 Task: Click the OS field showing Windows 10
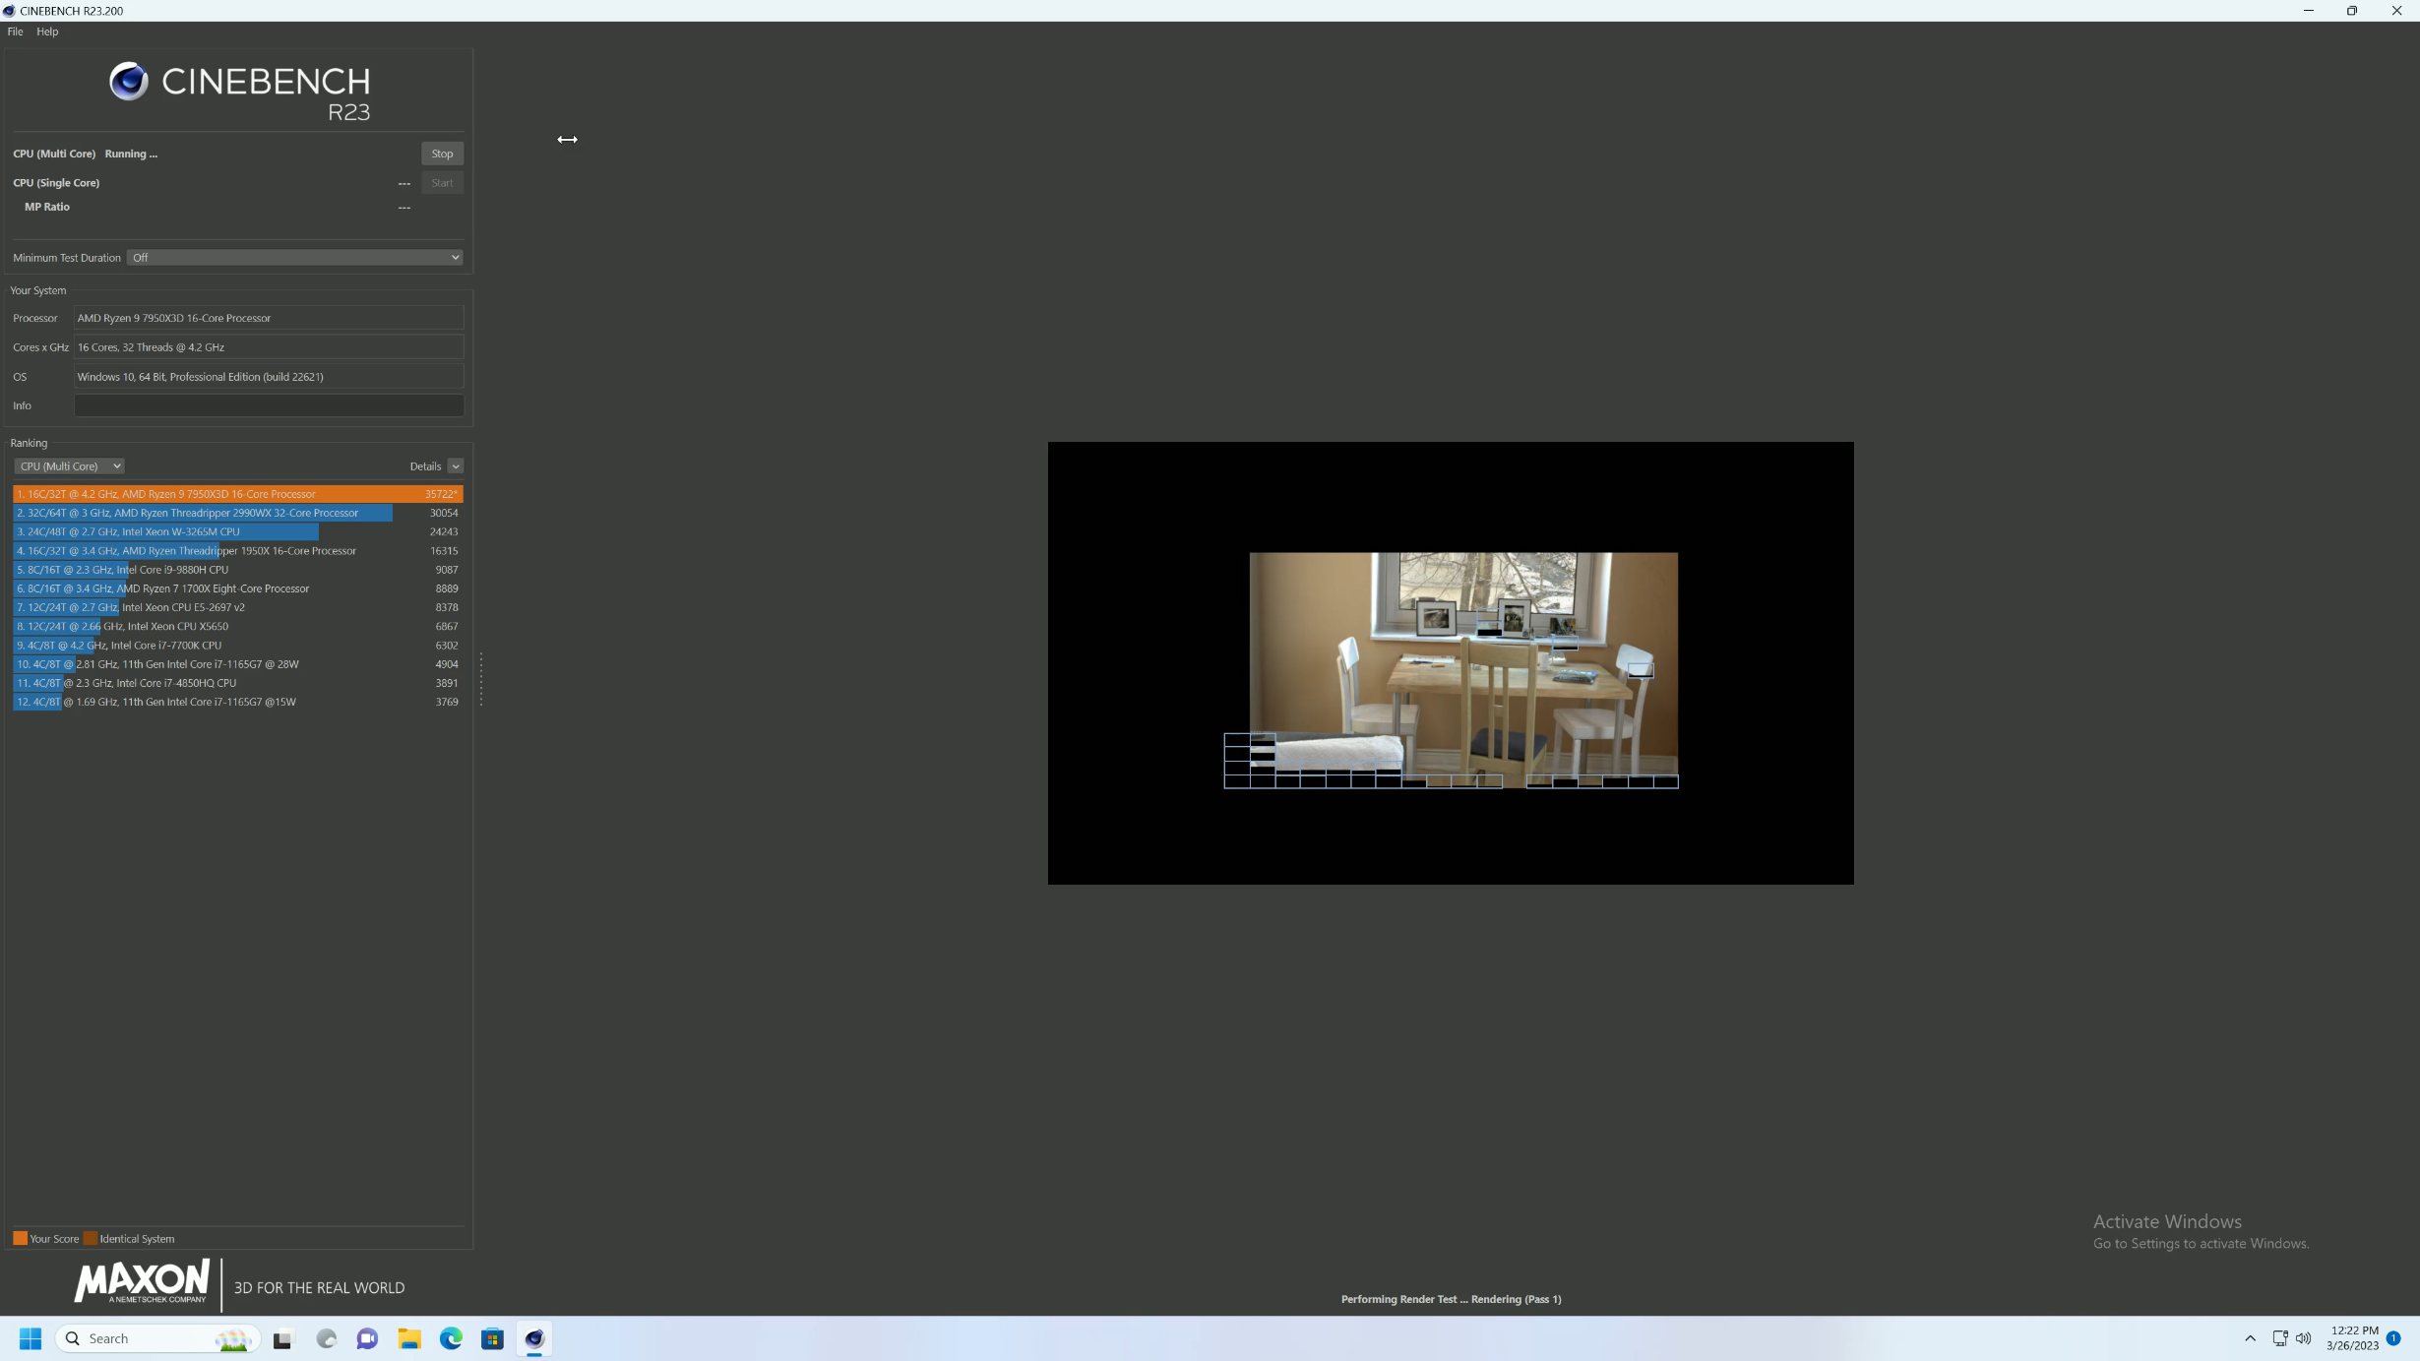tap(269, 377)
